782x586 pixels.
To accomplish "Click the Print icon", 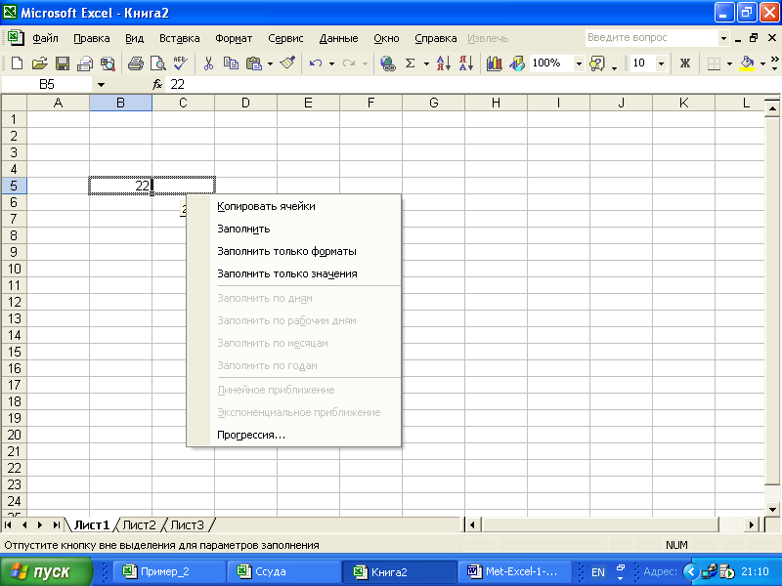I will click(135, 63).
